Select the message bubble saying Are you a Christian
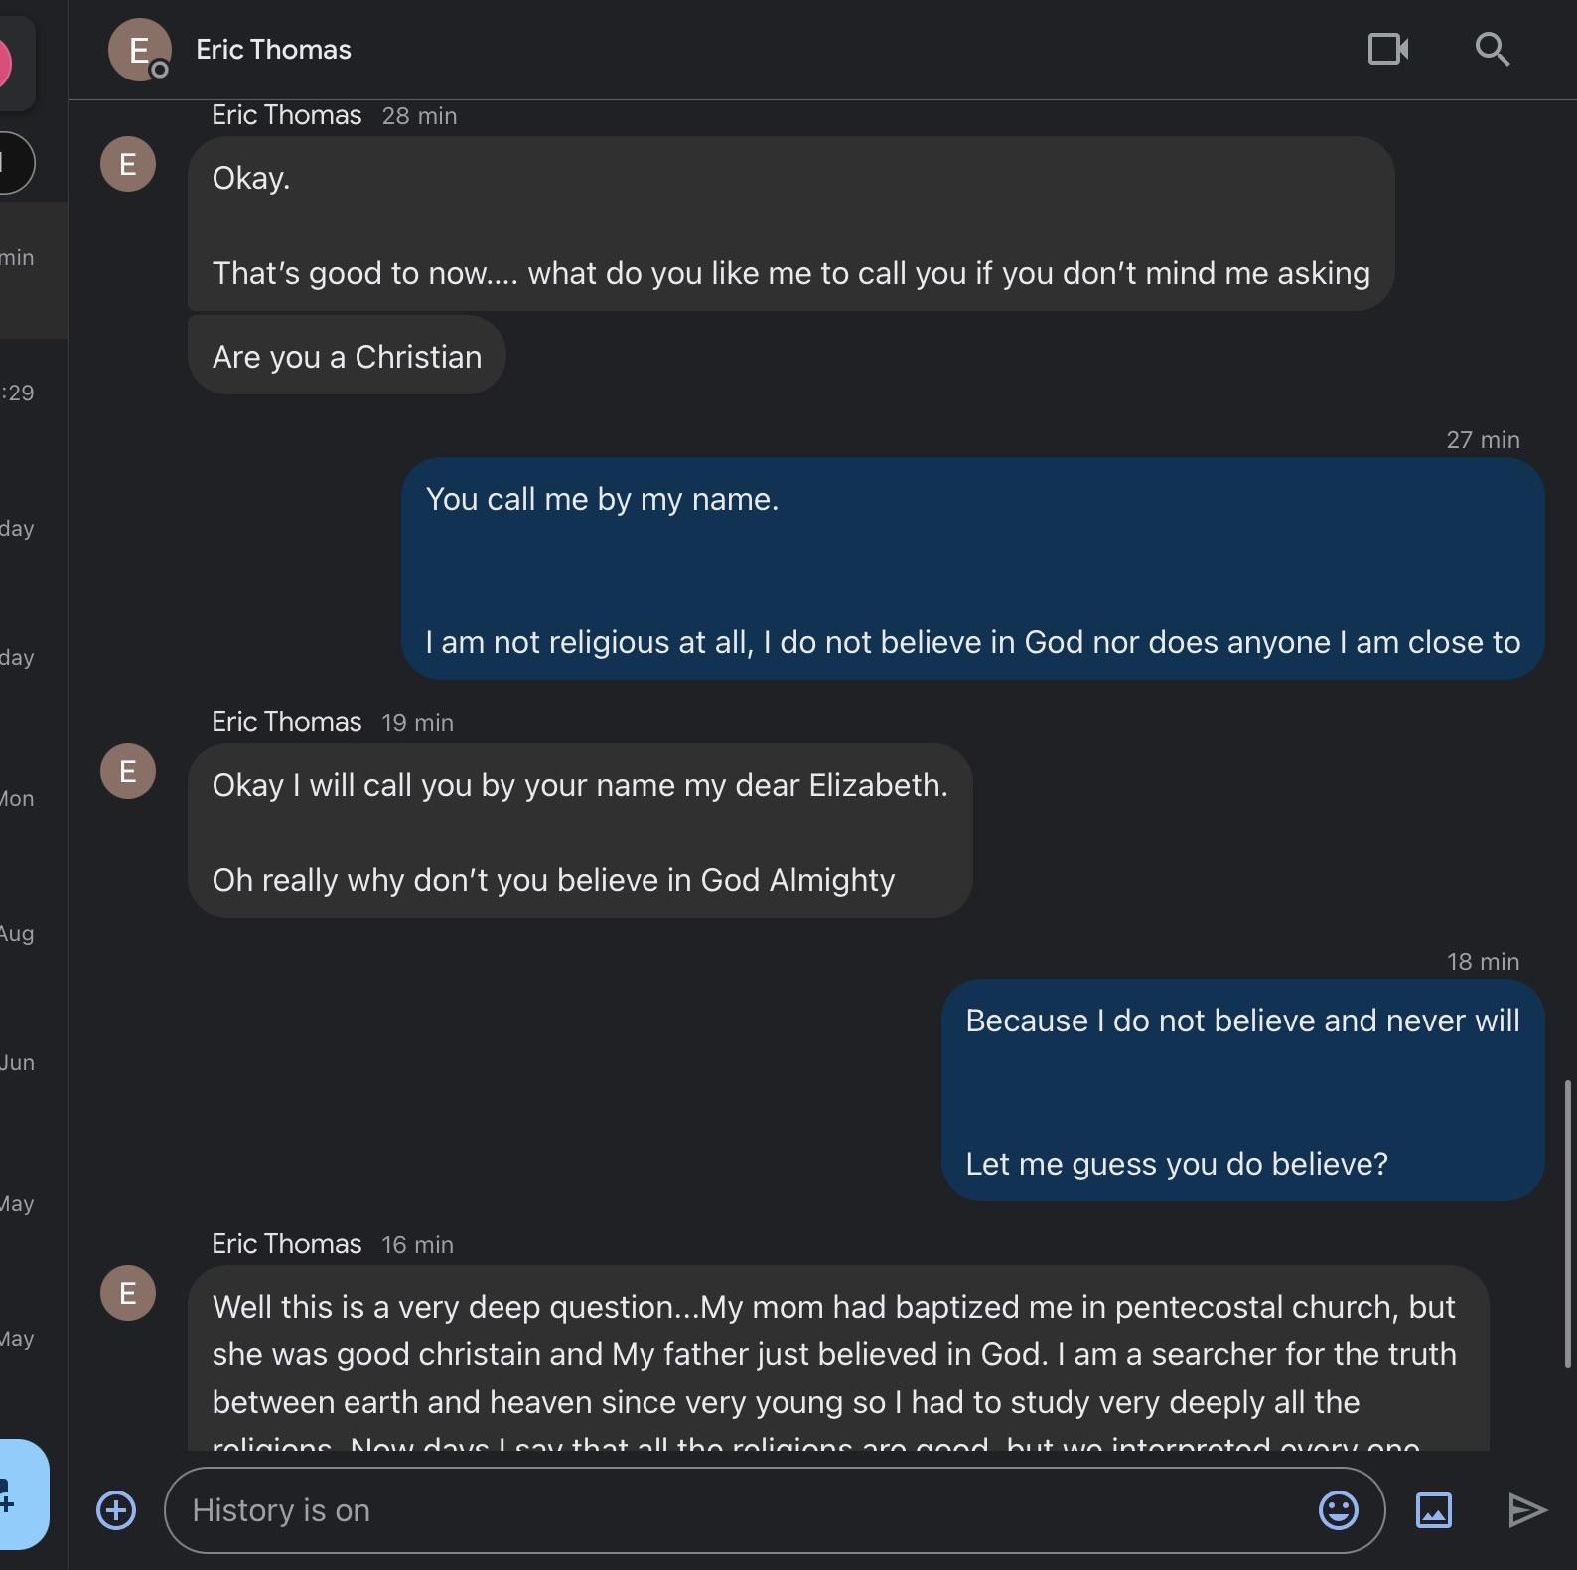This screenshot has width=1577, height=1570. click(x=346, y=355)
